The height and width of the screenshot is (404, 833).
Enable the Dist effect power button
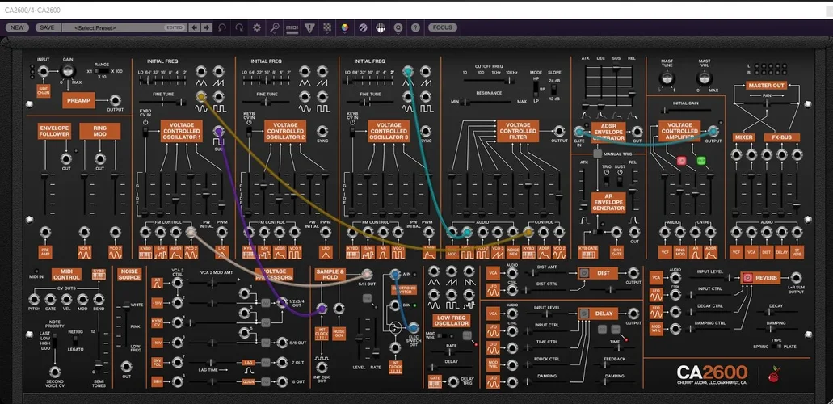coord(583,273)
